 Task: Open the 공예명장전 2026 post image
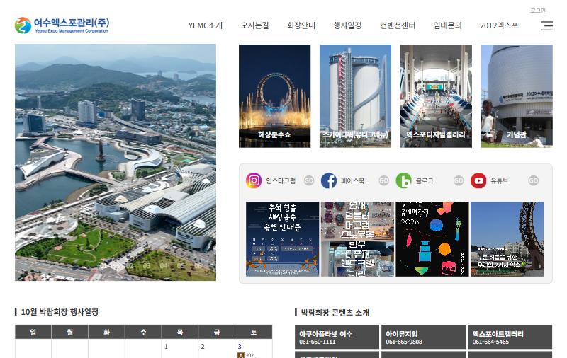pos(432,239)
